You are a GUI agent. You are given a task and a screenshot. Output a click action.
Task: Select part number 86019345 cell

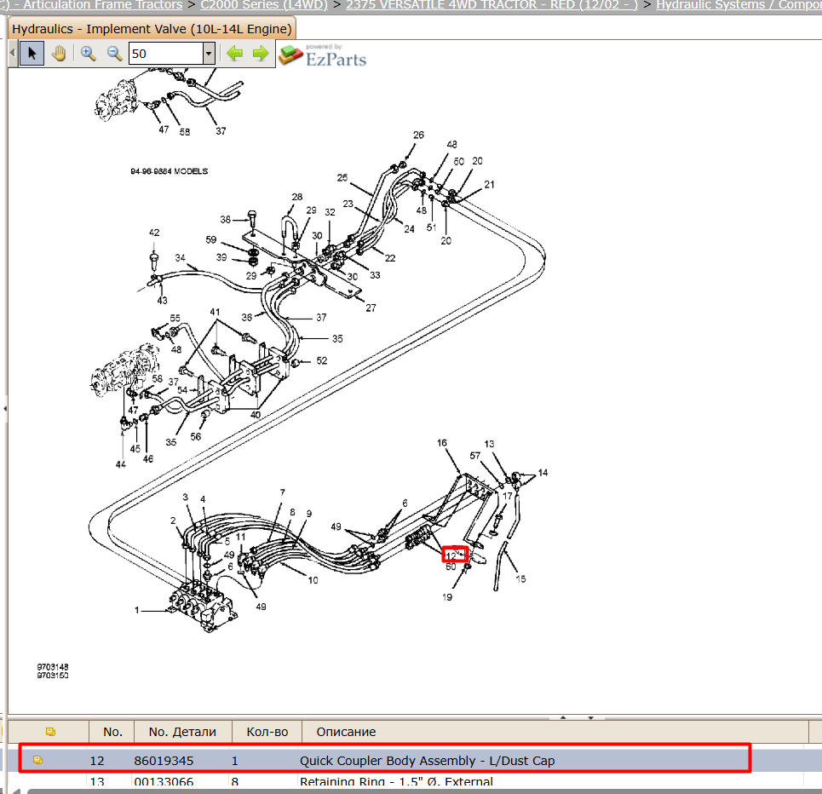click(x=164, y=761)
